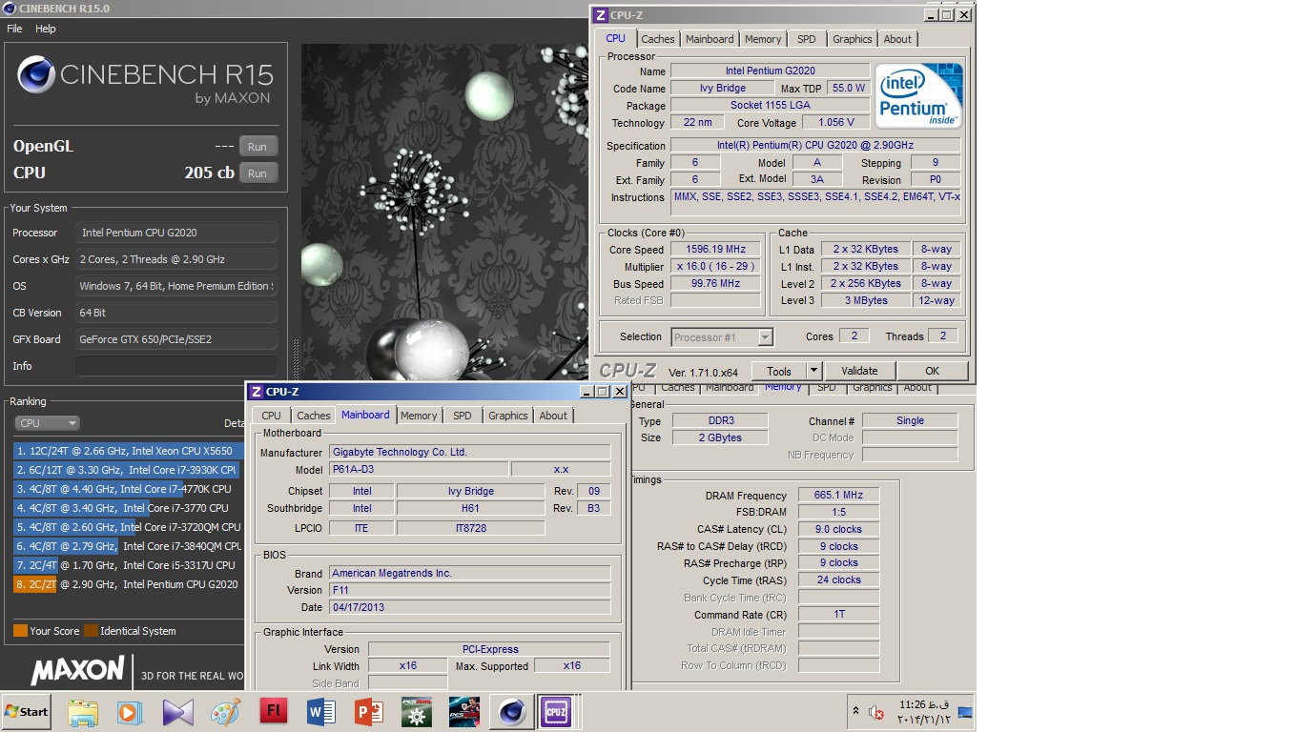Screen dimensions: 1297x732
Task: Click OK in the CPU-Z window
Action: click(933, 371)
